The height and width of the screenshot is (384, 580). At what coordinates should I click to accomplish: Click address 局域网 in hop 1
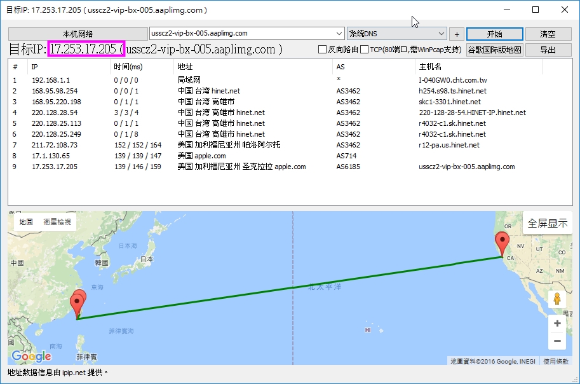pos(189,80)
